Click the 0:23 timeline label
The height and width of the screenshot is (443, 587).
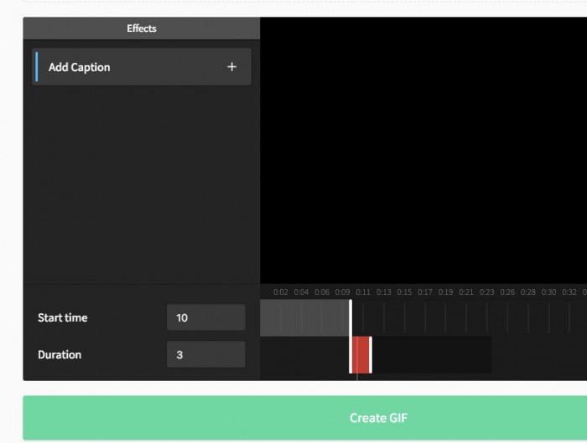487,292
